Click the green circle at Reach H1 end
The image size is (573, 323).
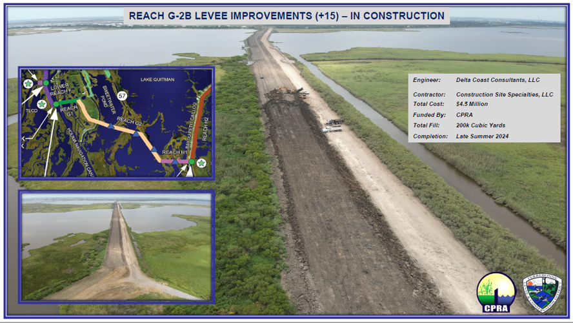[x=191, y=161]
